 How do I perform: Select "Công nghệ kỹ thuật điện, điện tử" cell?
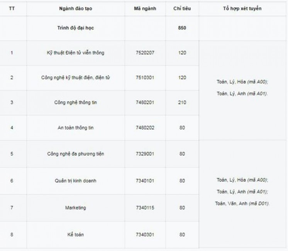coord(76,78)
